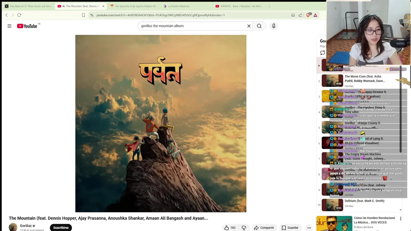Click The Mountain video player artwork

pyautogui.click(x=161, y=124)
